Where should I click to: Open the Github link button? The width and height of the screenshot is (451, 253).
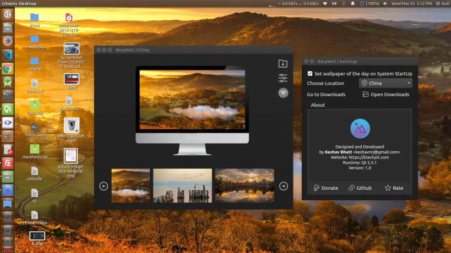[x=360, y=188]
